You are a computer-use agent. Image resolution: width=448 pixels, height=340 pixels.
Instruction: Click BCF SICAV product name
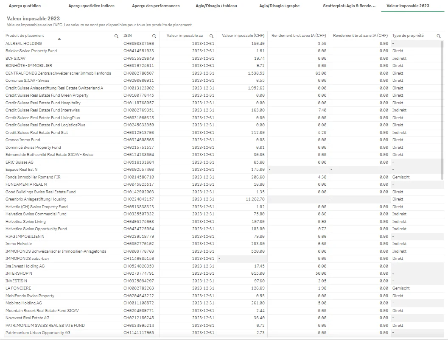(x=15, y=58)
